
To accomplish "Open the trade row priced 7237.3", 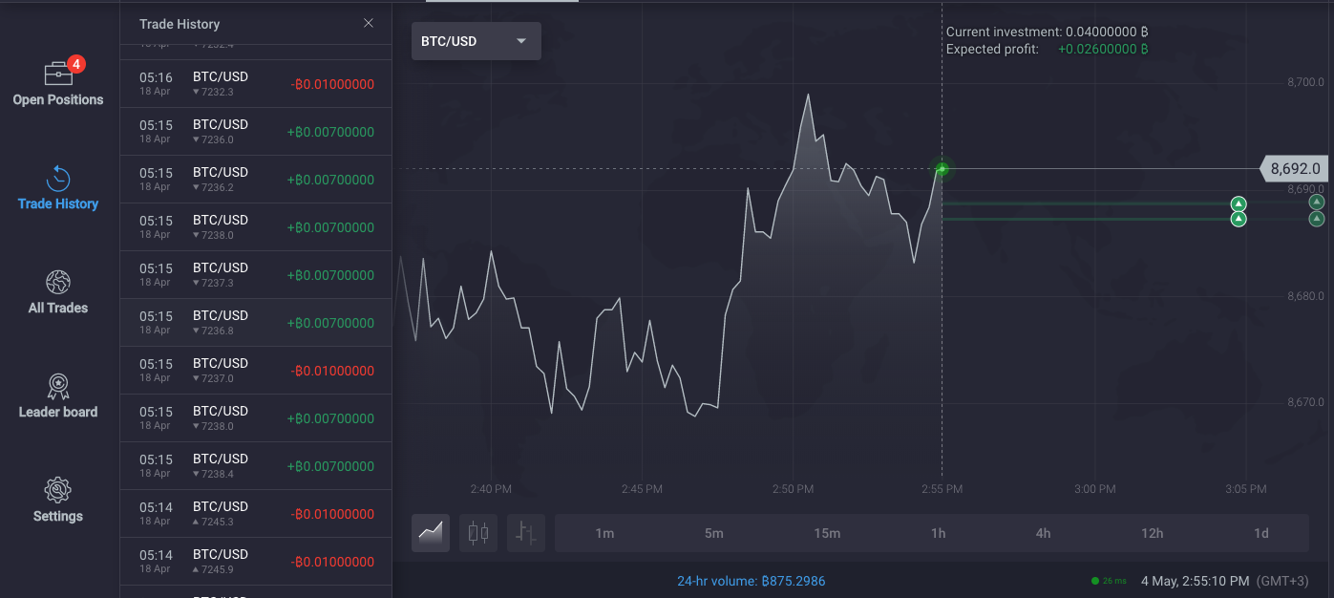I will tap(256, 275).
